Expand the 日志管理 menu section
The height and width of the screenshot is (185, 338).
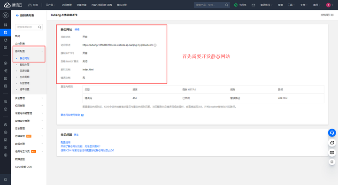[x=29, y=129]
